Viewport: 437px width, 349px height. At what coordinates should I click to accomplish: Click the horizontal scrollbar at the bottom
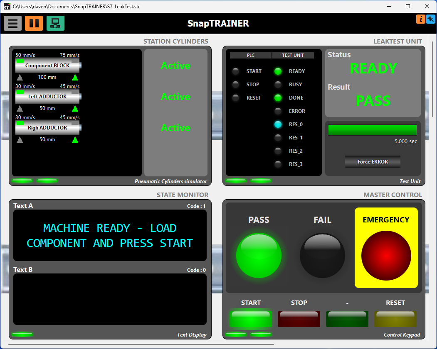(x=141, y=344)
